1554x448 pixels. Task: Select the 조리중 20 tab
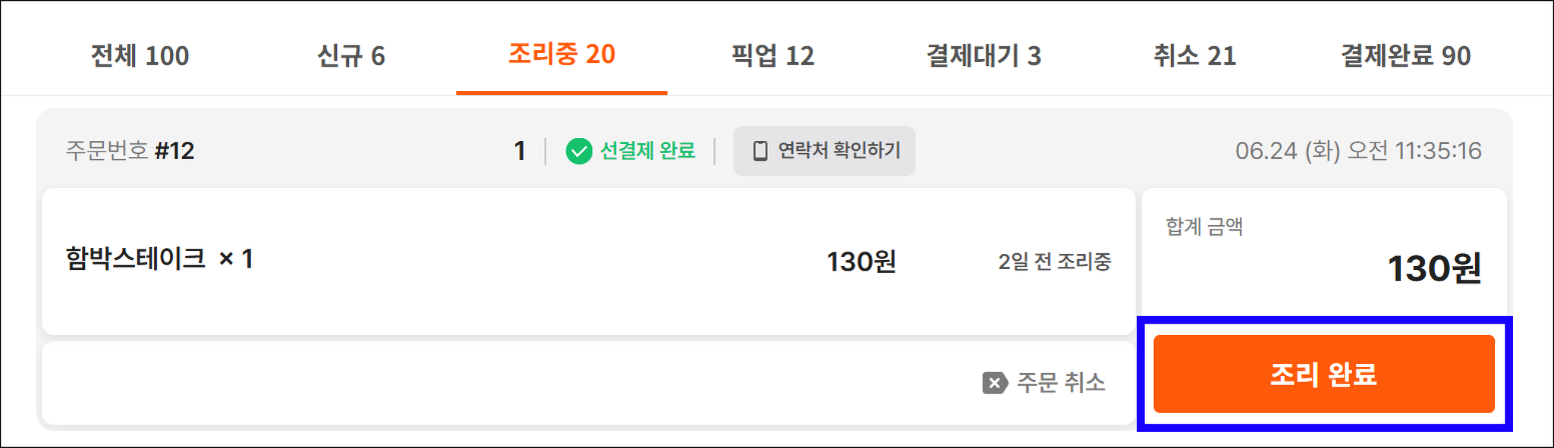point(562,55)
